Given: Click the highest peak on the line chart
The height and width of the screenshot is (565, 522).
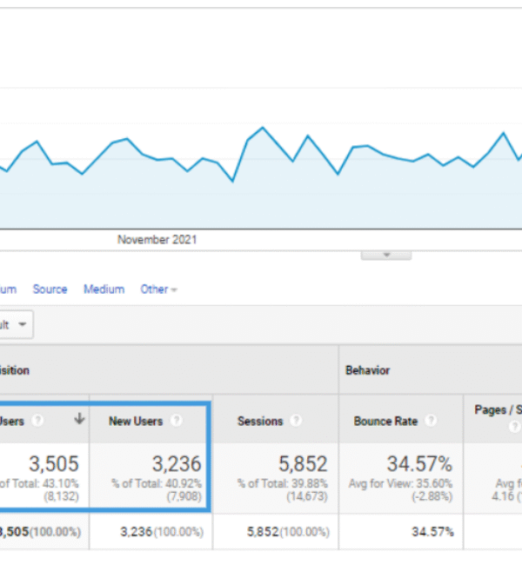Looking at the screenshot, I should point(263,128).
